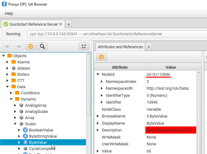The image size is (207, 154).
Task: Click the forward navigation arrow button
Action: [x=19, y=46]
